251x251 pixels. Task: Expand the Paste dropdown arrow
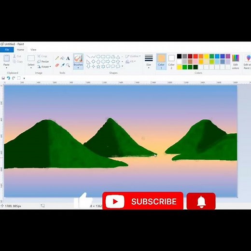[x=6, y=68]
